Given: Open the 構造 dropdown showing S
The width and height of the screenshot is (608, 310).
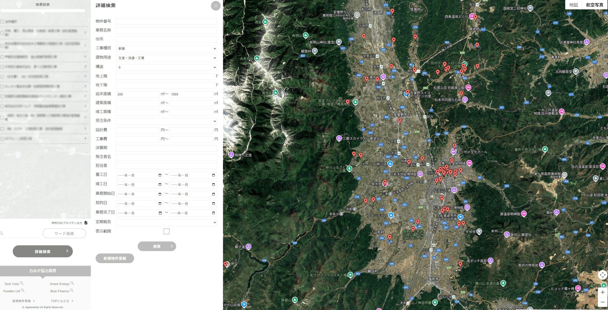Looking at the screenshot, I should click(x=167, y=67).
